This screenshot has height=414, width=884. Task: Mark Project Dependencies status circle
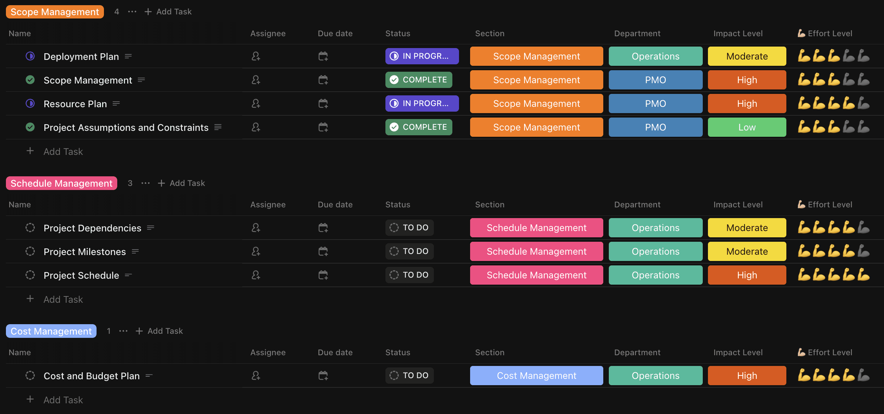tap(30, 228)
